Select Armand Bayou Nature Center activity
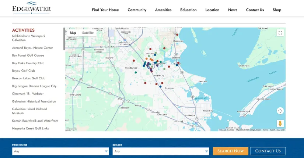 [32, 48]
